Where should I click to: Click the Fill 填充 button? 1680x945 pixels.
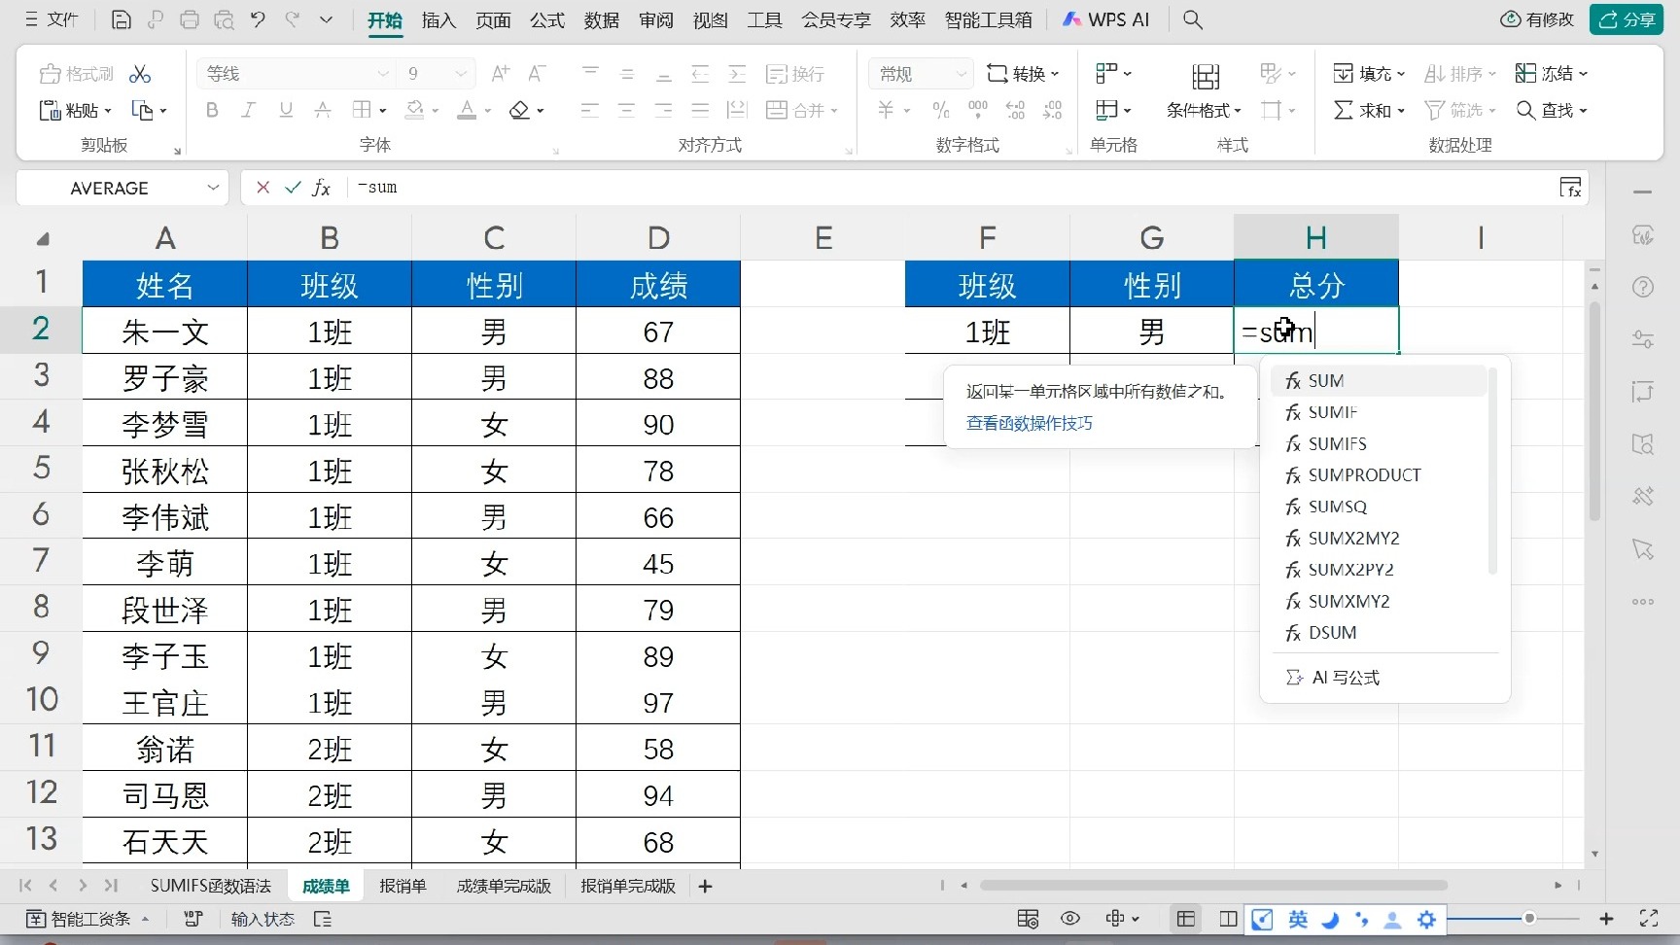tap(1369, 73)
